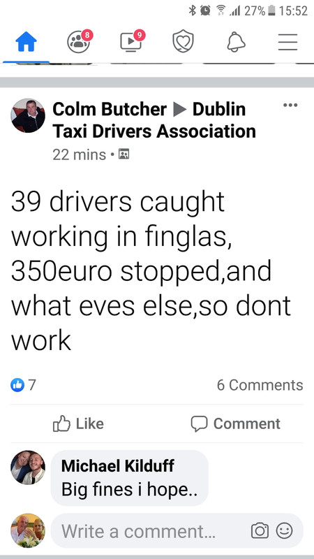314x559 pixels.
Task: Open Dublin Taxi Drivers Association group
Action: pyautogui.click(x=154, y=120)
